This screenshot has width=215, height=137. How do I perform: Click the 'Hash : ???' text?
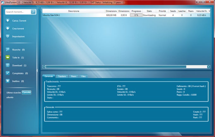tap(198, 115)
